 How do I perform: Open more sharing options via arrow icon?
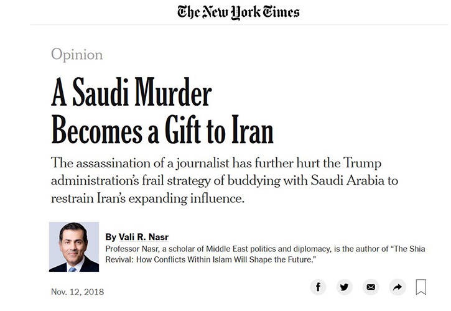(x=398, y=287)
